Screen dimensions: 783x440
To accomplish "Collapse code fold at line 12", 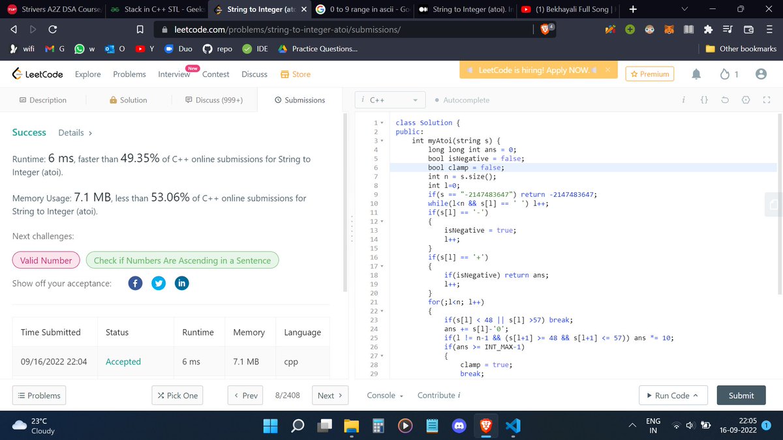I will (x=381, y=222).
